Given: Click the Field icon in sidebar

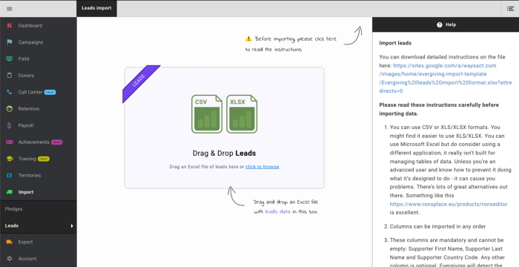Looking at the screenshot, I should [10, 59].
